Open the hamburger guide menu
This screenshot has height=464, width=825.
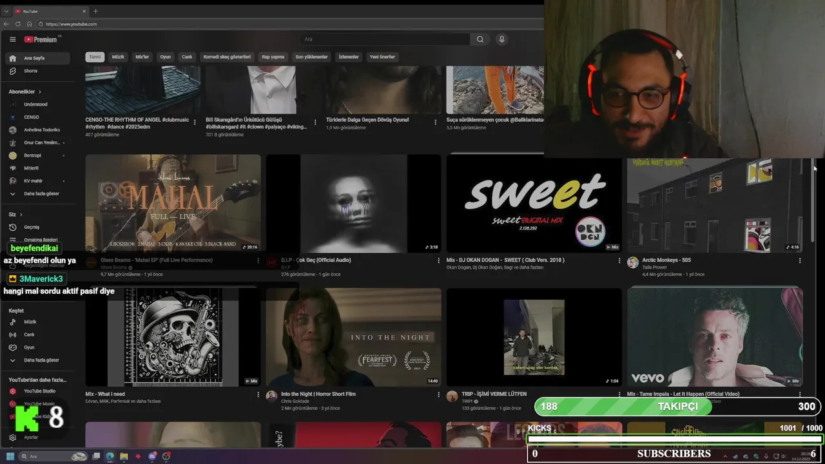click(12, 39)
